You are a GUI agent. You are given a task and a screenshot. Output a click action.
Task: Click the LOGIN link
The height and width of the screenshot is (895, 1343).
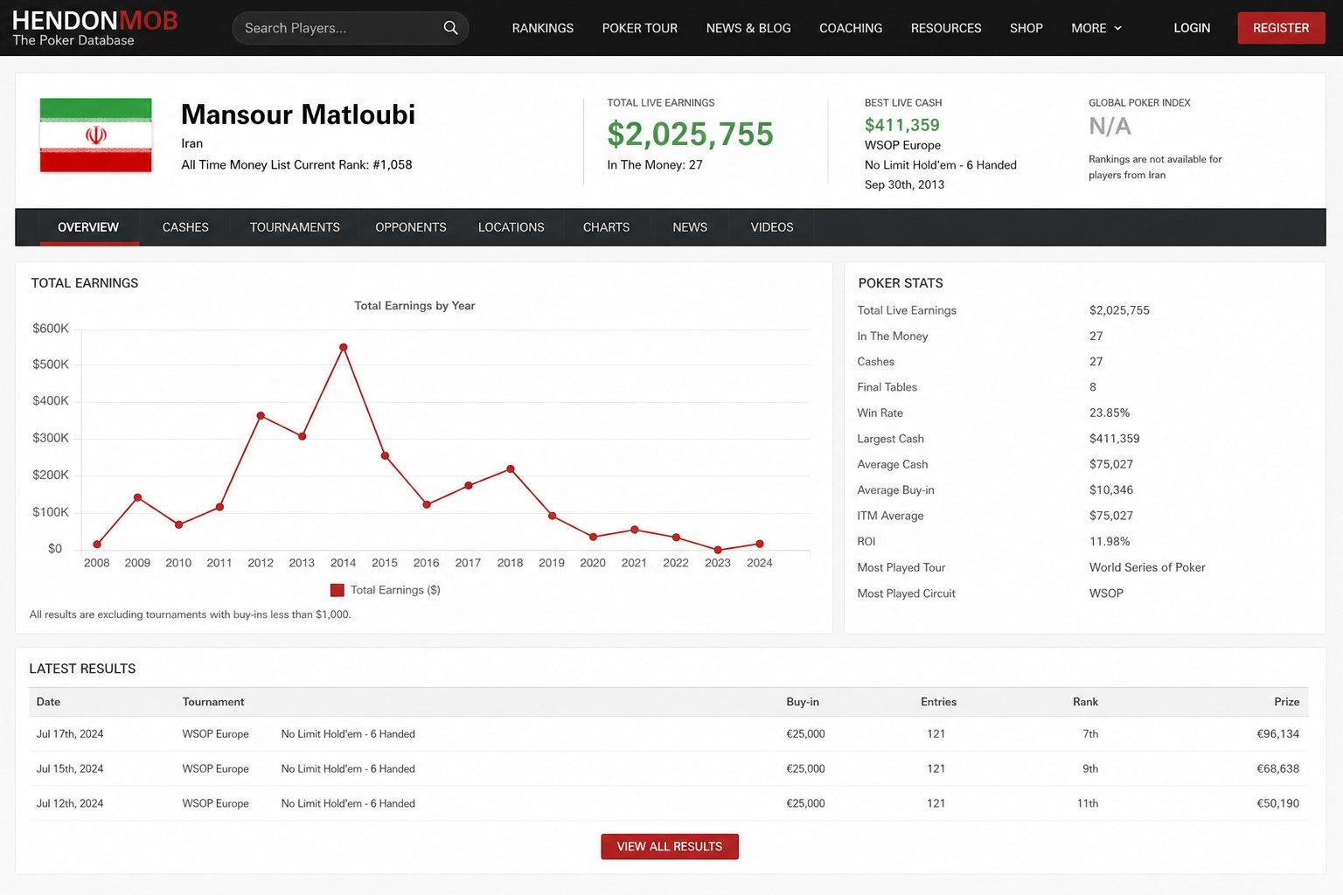(1192, 28)
